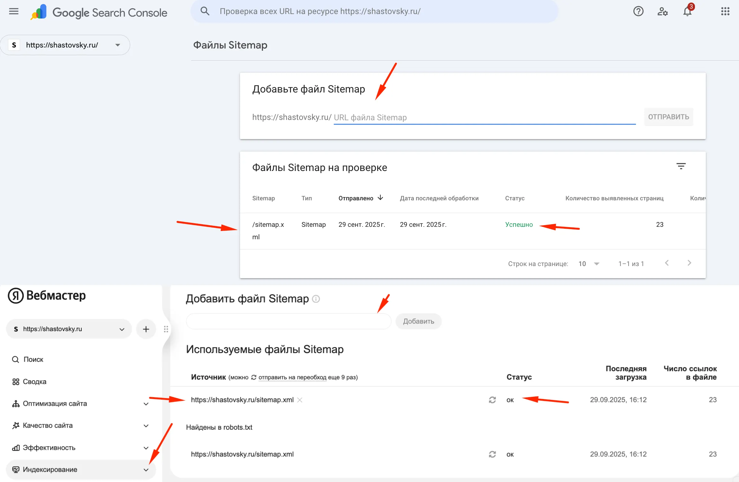Click the ОТПРАВИТЬ button
The image size is (739, 482).
pyautogui.click(x=668, y=117)
